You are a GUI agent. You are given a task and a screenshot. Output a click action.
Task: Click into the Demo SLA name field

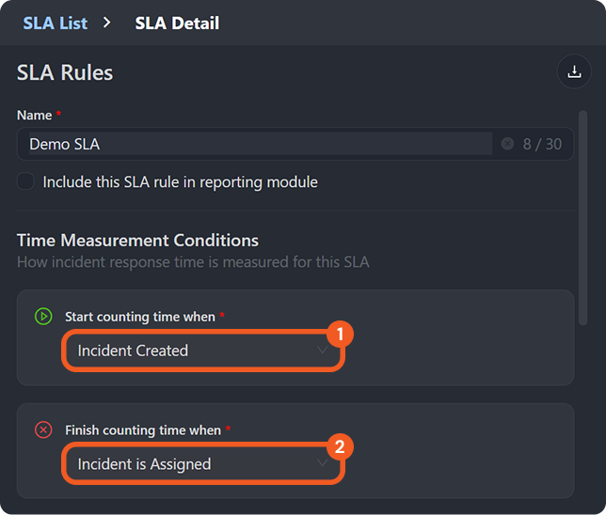tap(254, 144)
